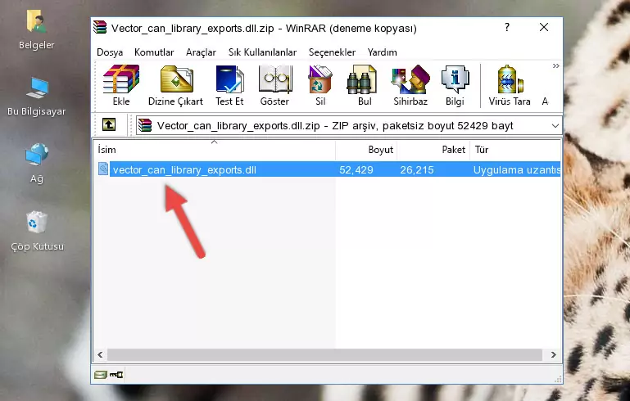The width and height of the screenshot is (630, 401).
Task: Sort by the Boyut column header
Action: coord(366,149)
